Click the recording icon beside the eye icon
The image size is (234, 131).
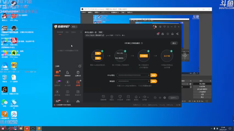click(155, 98)
